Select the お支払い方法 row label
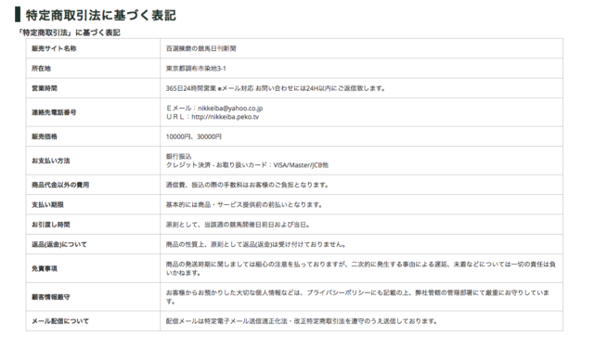Viewport: 594px width, 337px height. 51,161
